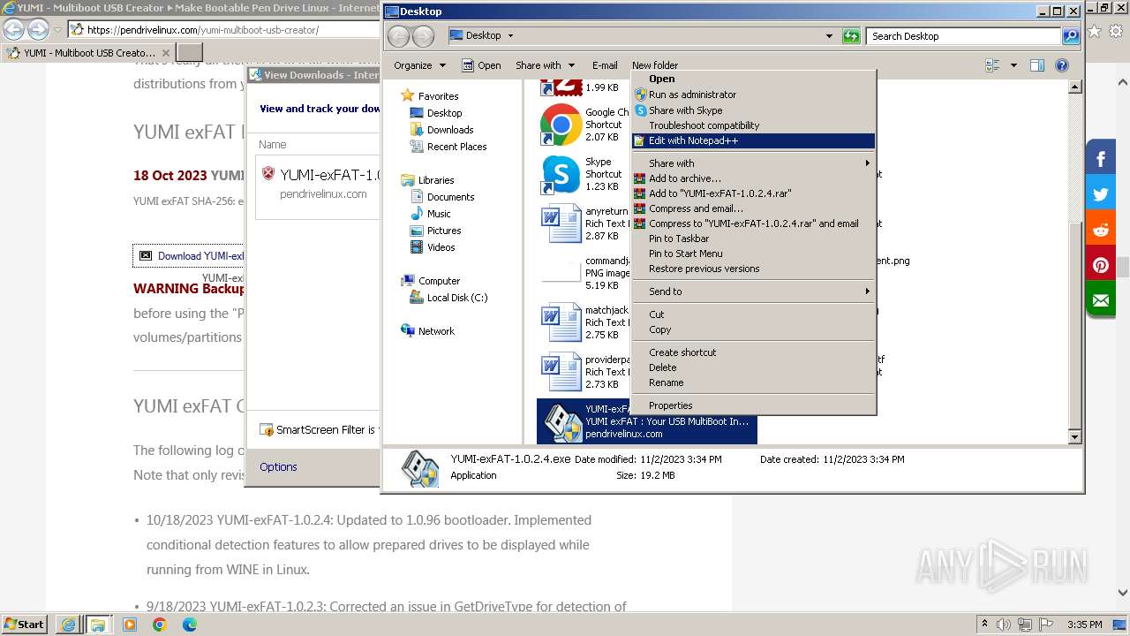1130x636 pixels.
Task: Choose 'Rename' in the context menu
Action: [x=753, y=382]
